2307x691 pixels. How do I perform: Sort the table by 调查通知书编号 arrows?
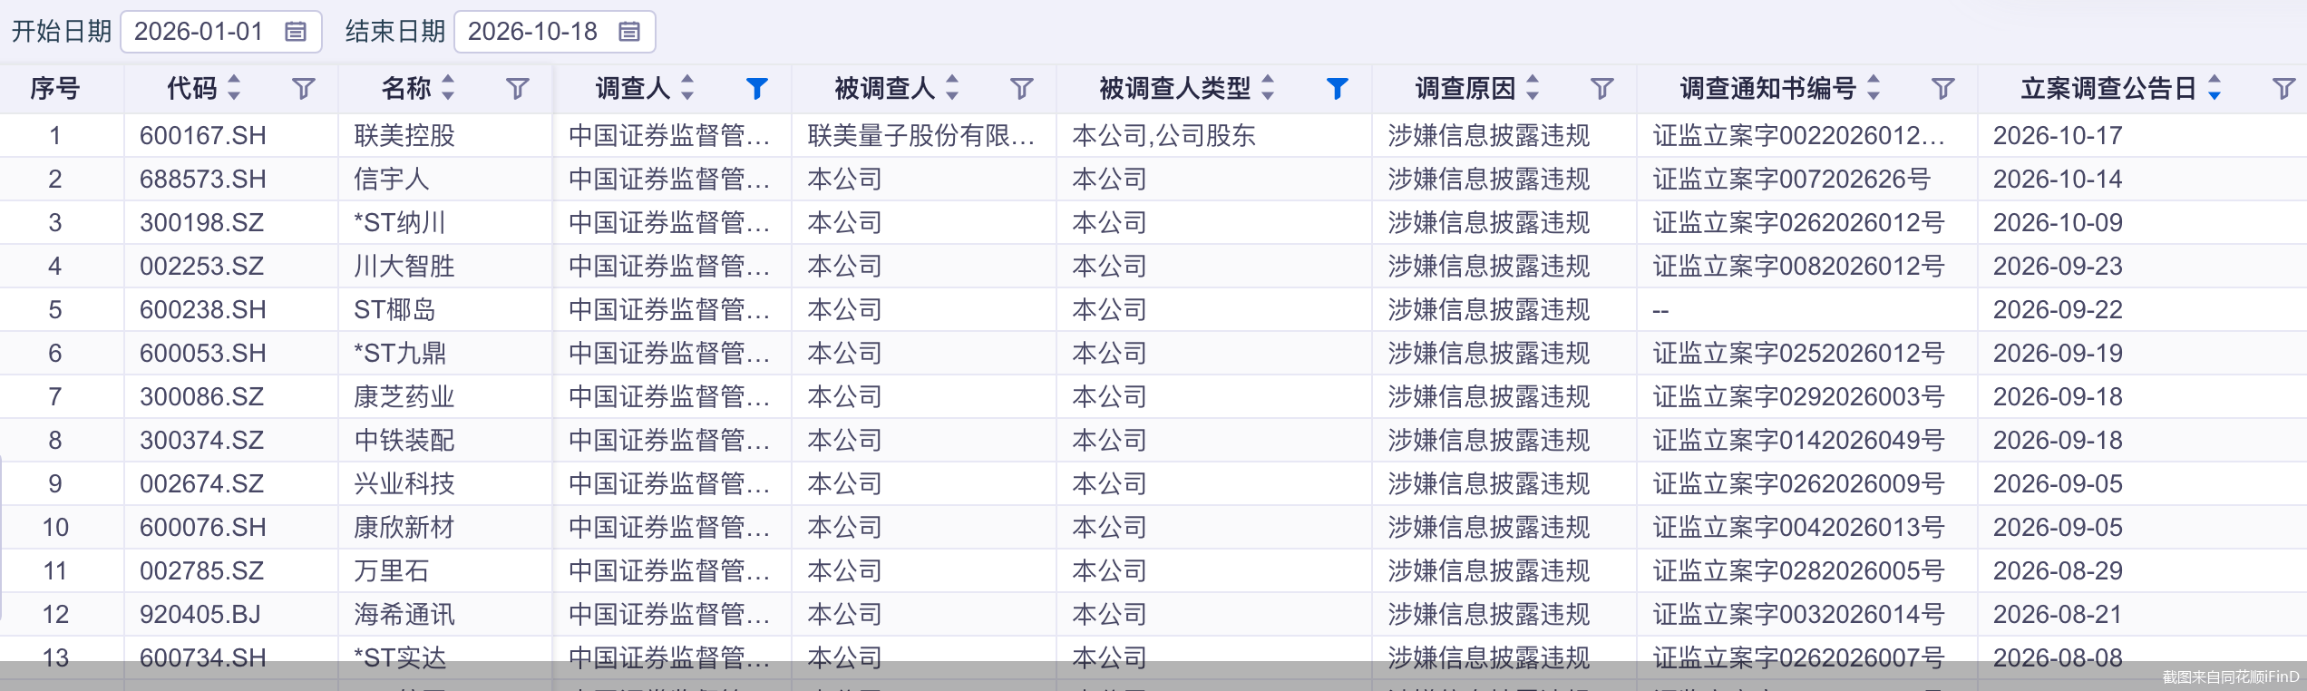pos(1874,87)
